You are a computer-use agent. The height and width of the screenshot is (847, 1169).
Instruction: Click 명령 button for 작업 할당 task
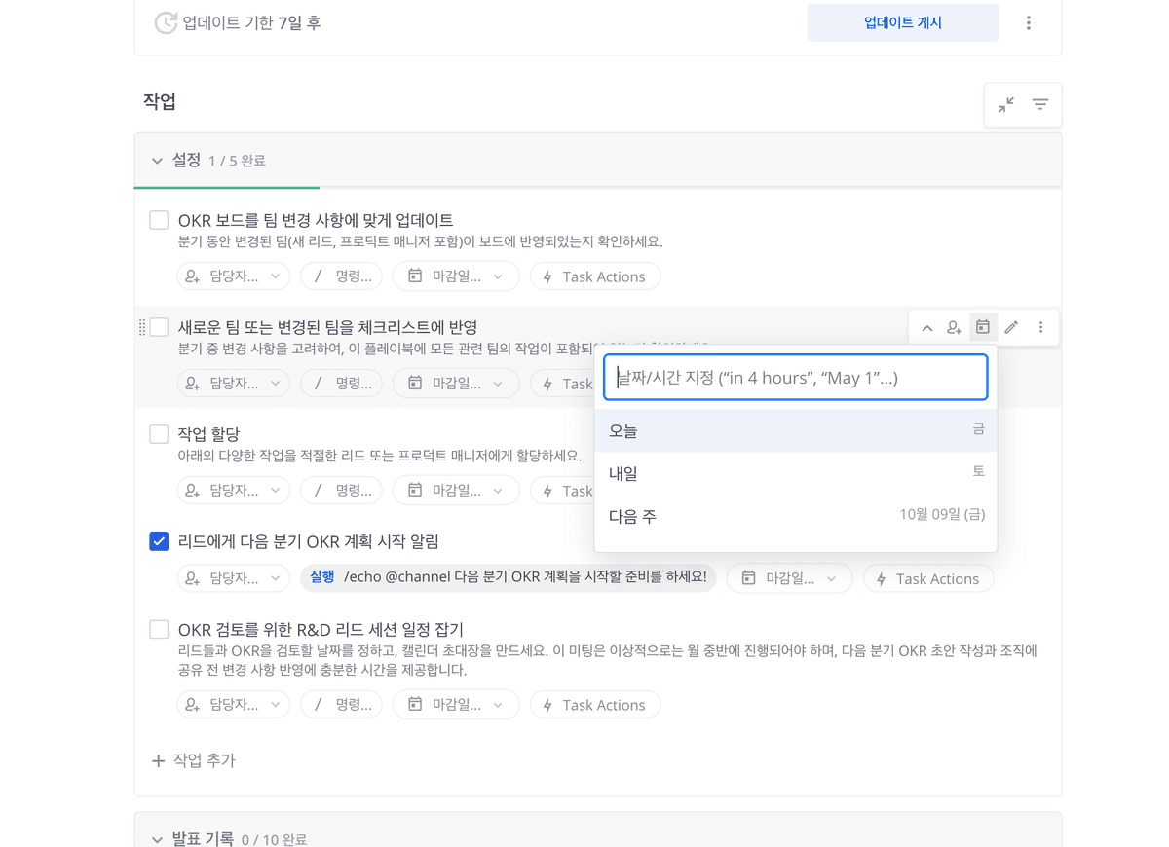(x=341, y=491)
